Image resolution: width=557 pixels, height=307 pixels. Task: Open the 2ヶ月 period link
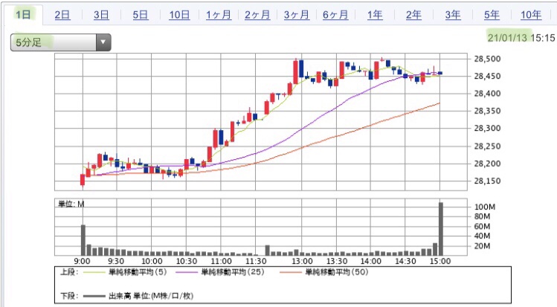pyautogui.click(x=257, y=15)
